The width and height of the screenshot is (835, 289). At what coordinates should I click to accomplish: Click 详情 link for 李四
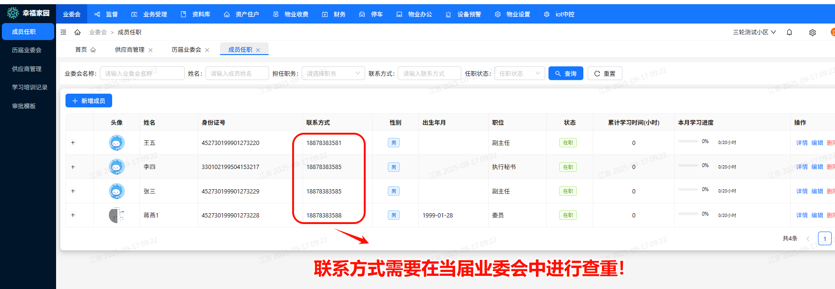pyautogui.click(x=802, y=167)
